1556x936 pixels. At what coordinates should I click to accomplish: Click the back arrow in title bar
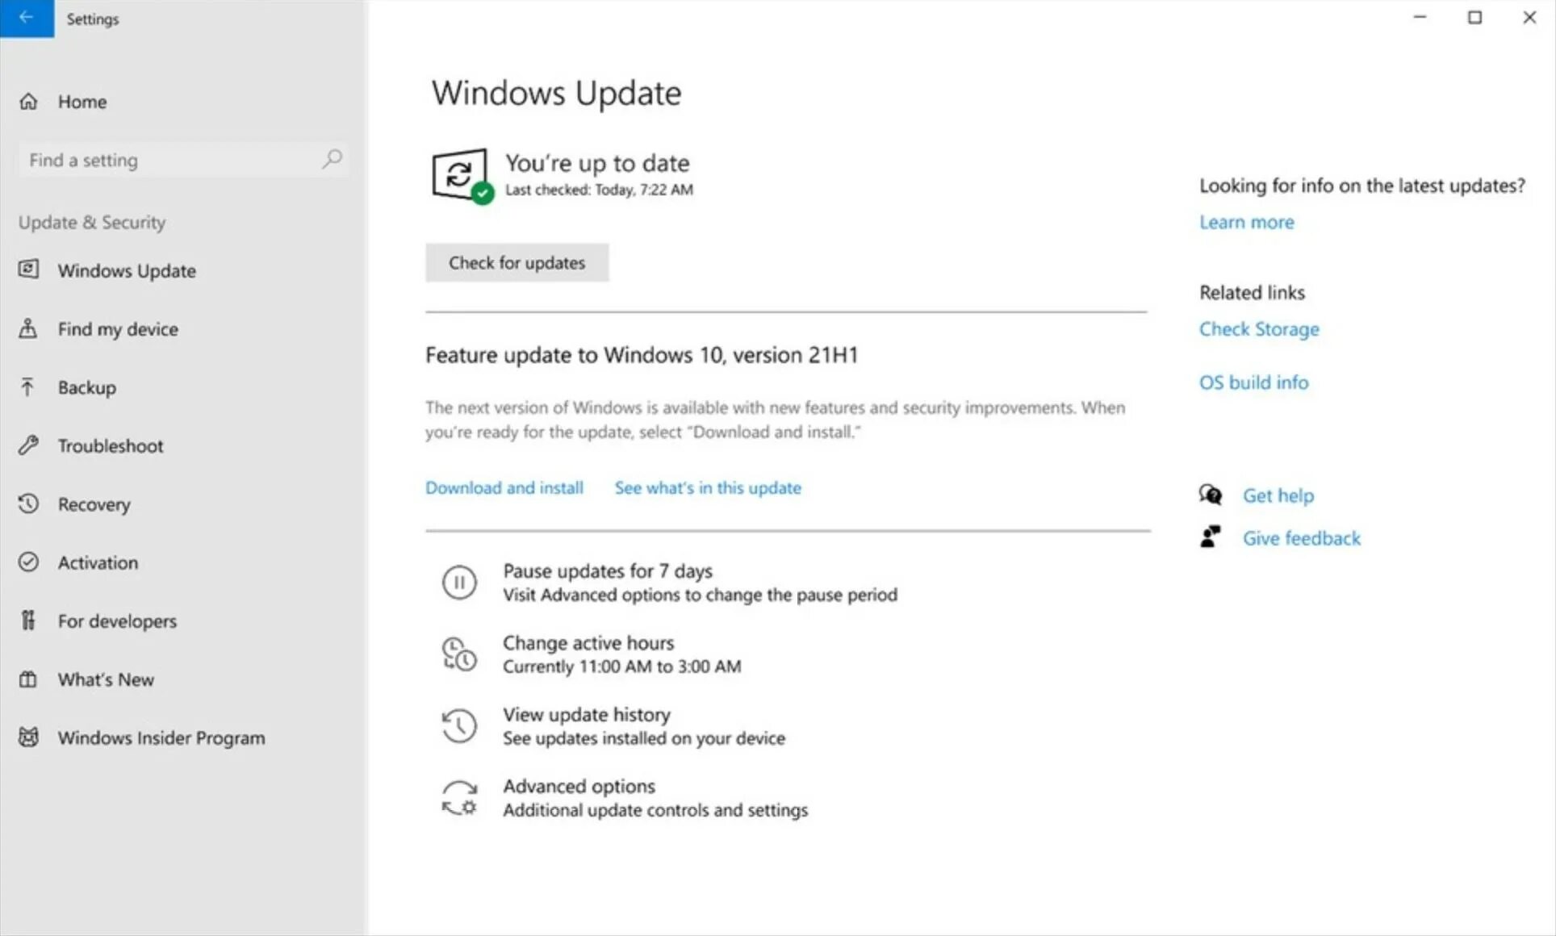27,18
